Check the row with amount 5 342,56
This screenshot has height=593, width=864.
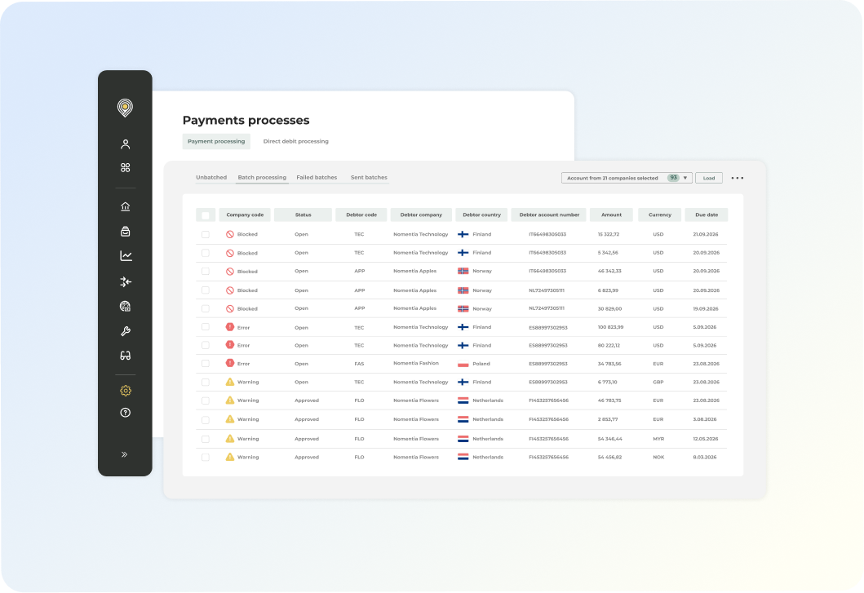[x=206, y=253]
